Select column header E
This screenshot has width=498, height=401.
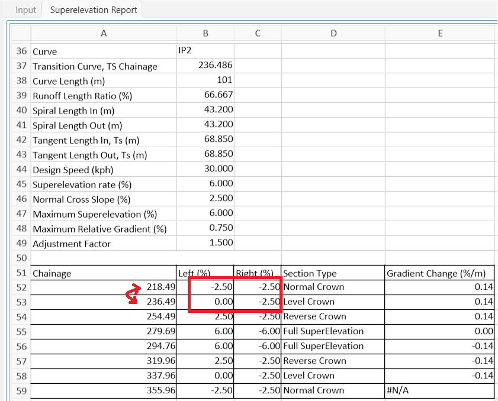click(441, 34)
